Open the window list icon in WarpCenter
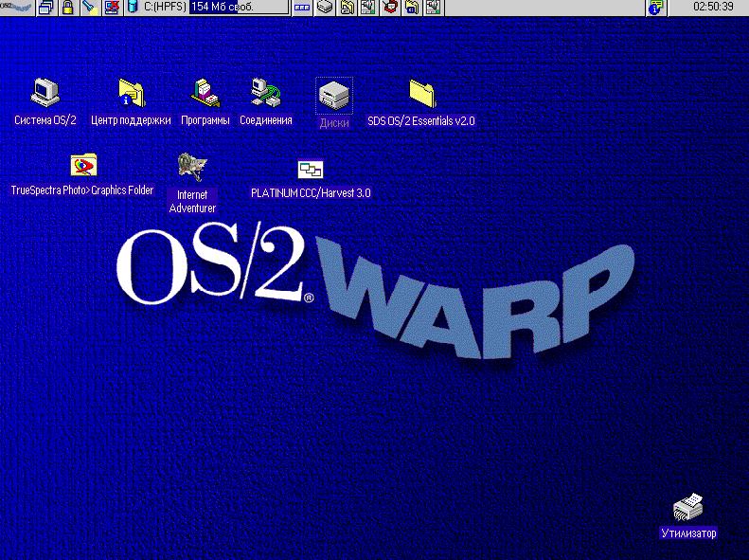749x560 pixels. point(45,8)
